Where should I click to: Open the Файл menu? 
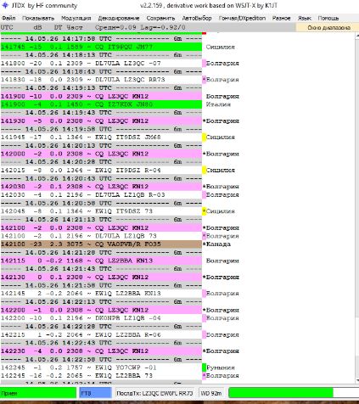pos(8,18)
